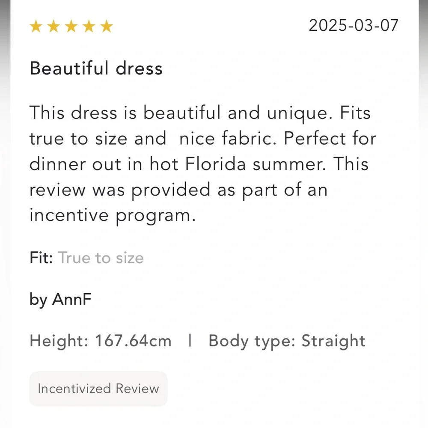The height and width of the screenshot is (428, 428).
Task: Click reviewer name by AnnF
Action: (60, 300)
